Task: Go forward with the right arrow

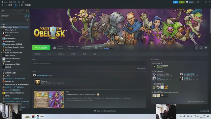Action: [x=6, y=5]
